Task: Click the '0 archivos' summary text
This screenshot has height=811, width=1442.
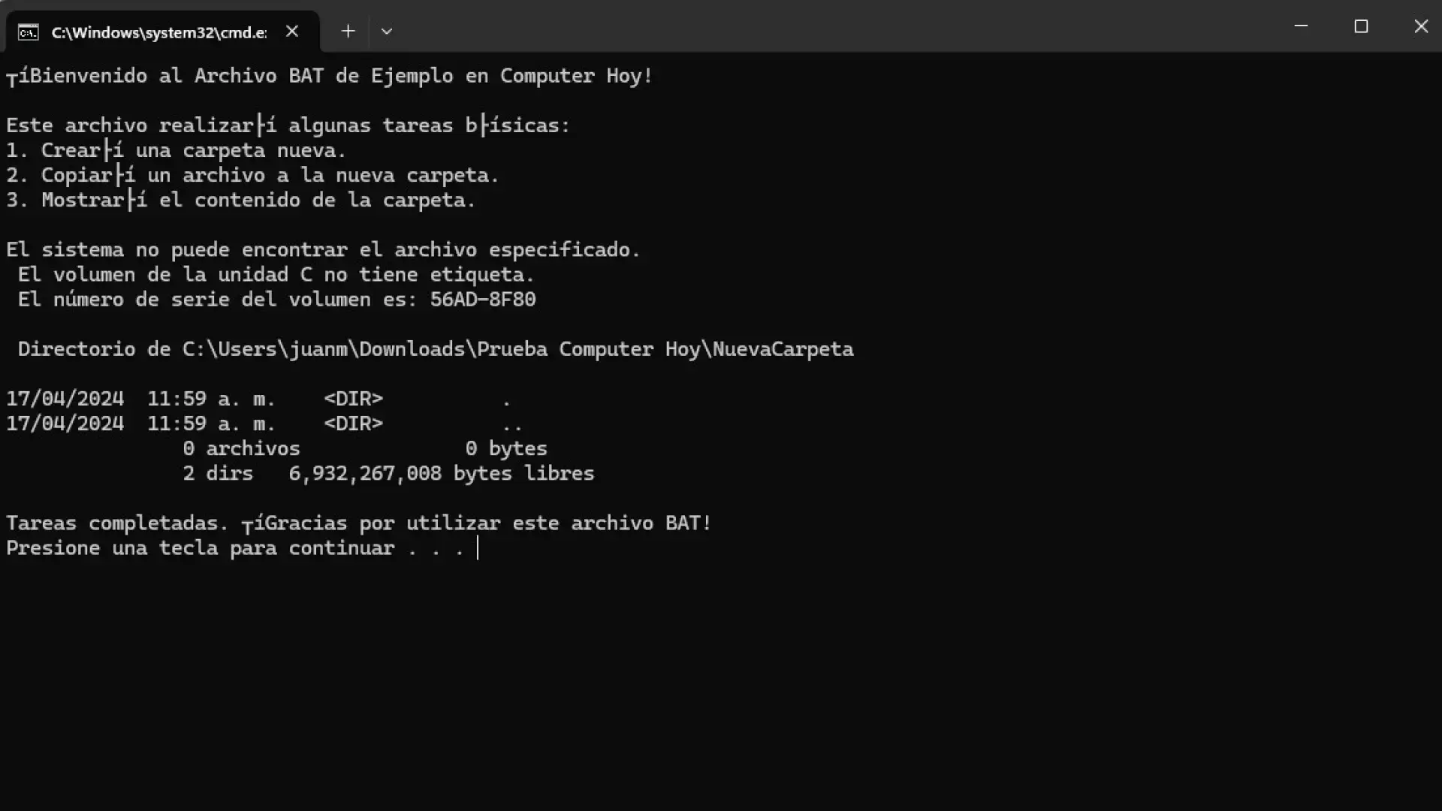Action: [241, 448]
